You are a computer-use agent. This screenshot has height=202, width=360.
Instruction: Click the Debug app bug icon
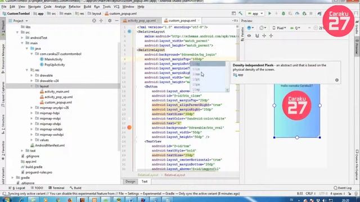tap(283, 13)
